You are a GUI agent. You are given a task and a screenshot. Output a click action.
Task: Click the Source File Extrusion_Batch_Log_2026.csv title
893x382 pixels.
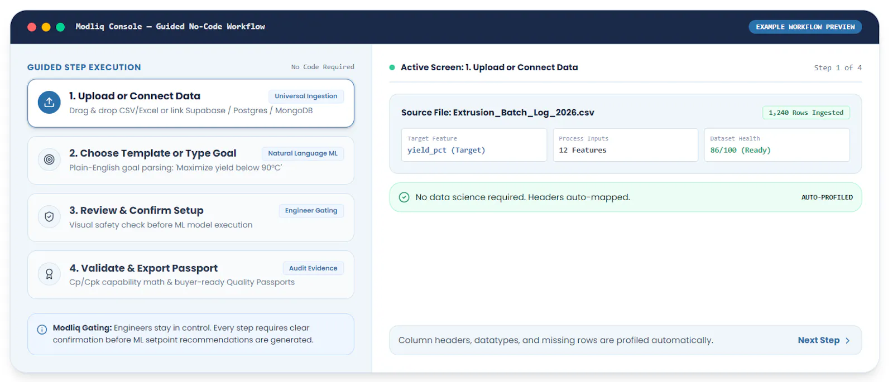pyautogui.click(x=498, y=113)
